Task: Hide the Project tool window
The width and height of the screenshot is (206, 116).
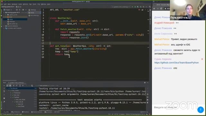Action: (x=26, y=10)
